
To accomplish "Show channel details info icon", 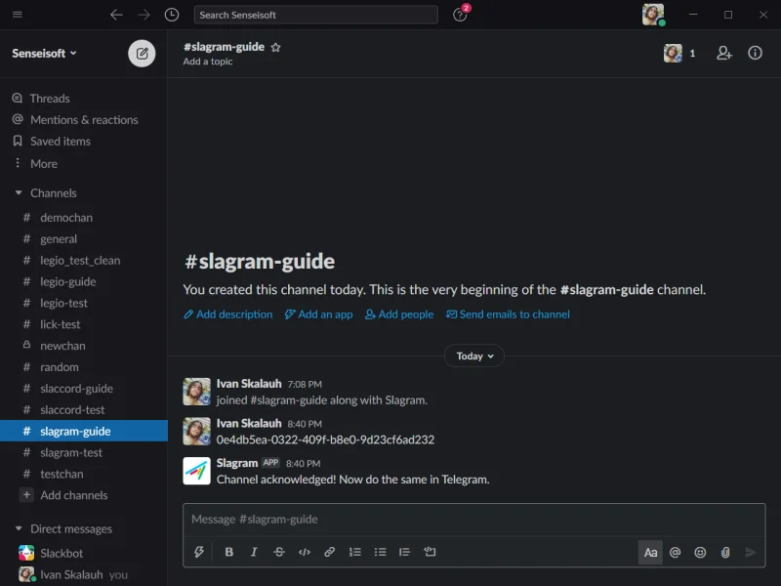I will tap(755, 53).
